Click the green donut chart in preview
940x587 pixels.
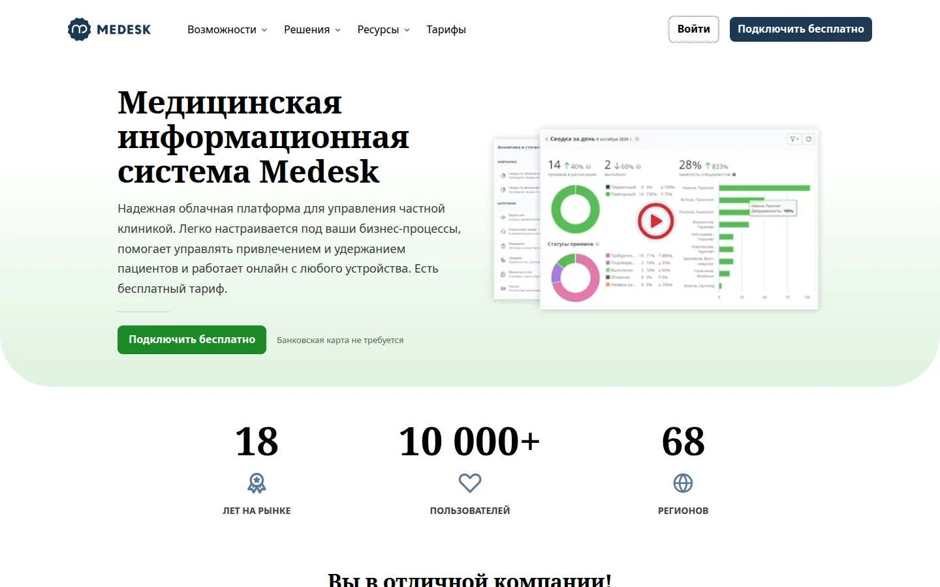point(575,209)
